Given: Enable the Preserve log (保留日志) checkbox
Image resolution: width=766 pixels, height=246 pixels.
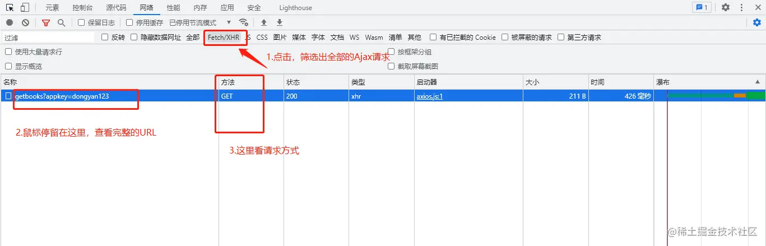Looking at the screenshot, I should coord(81,22).
